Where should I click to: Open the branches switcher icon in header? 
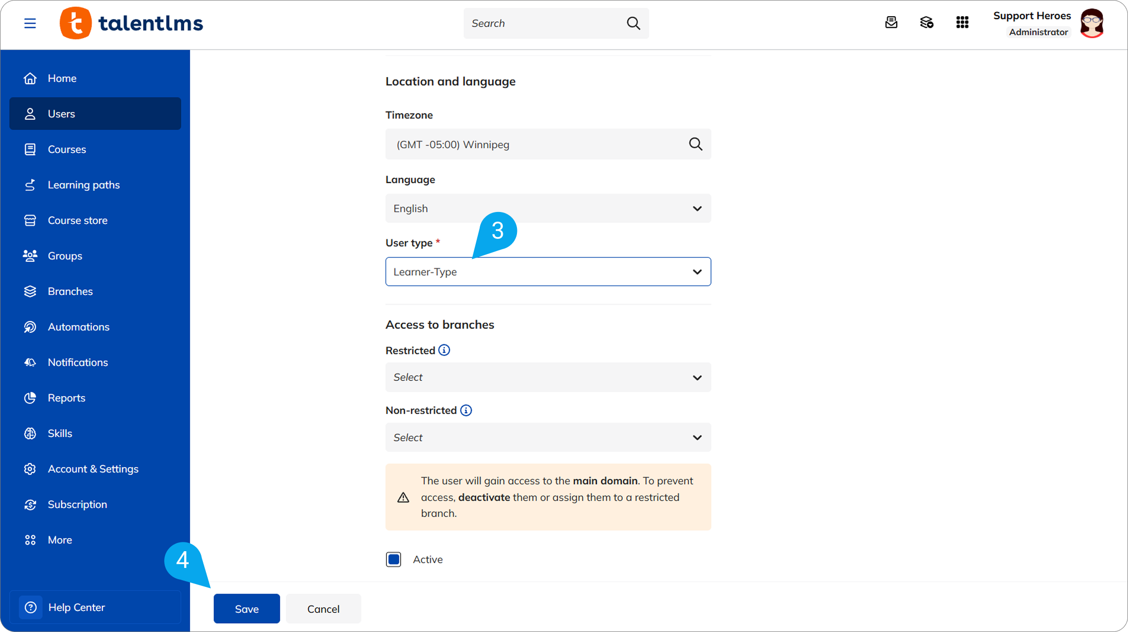pos(927,23)
